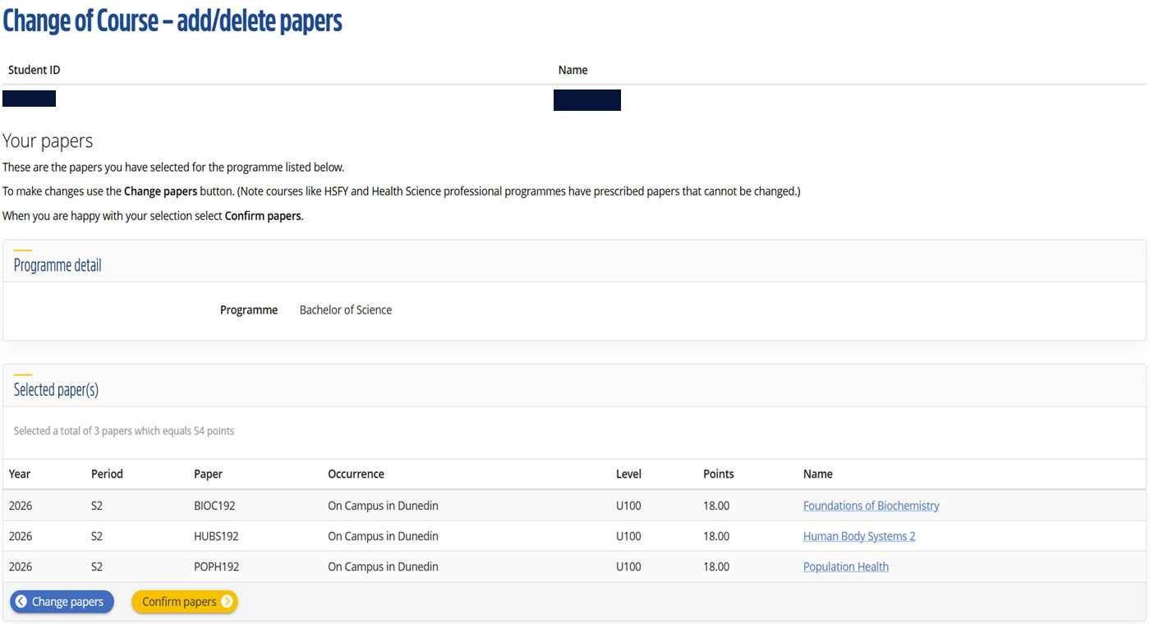The image size is (1150, 624).
Task: Click the 18.00 points in BIOC192 row
Action: [x=716, y=506]
